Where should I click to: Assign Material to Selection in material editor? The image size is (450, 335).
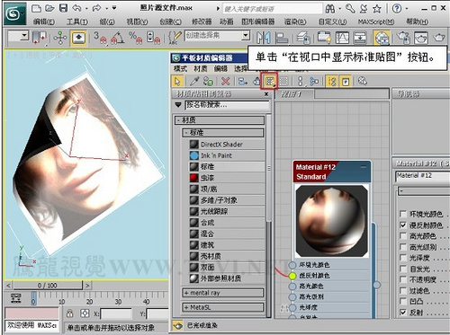coord(208,81)
